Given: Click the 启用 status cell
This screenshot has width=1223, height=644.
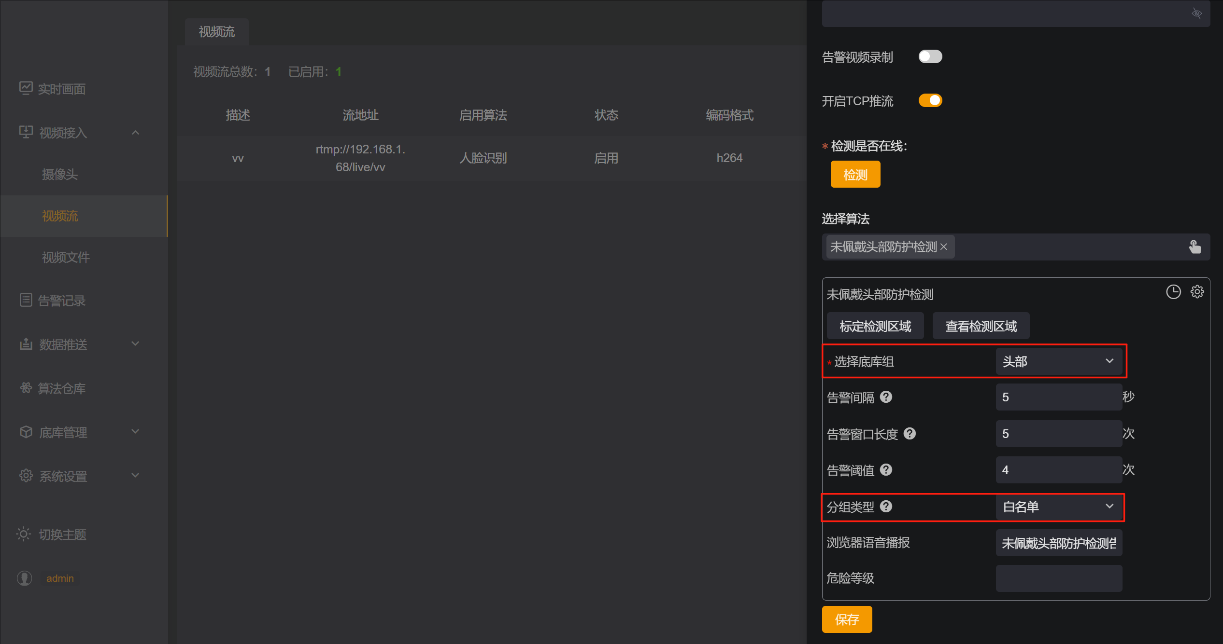Looking at the screenshot, I should click(x=606, y=158).
